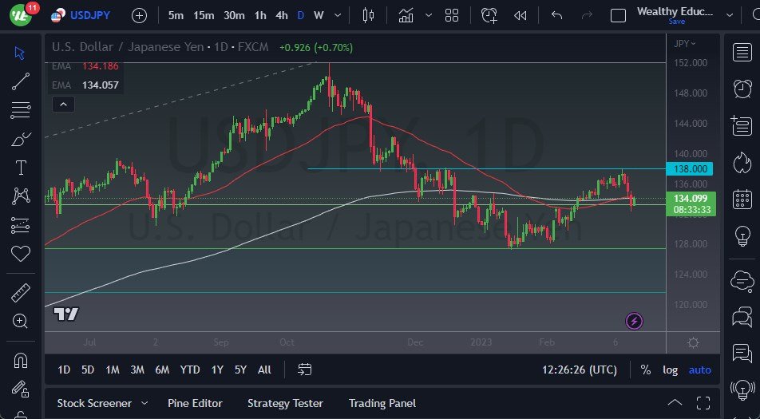The height and width of the screenshot is (419, 760).
Task: Select the text annotation tool
Action: click(21, 168)
